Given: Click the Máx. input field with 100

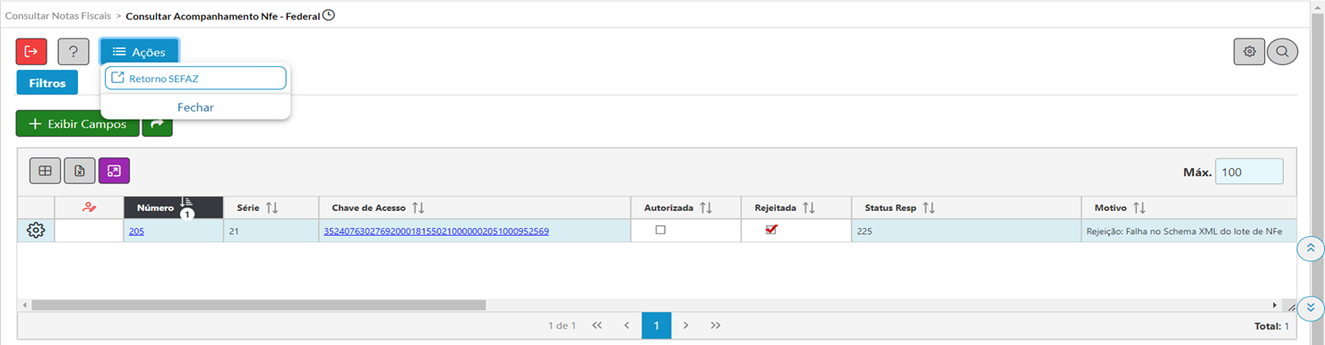Looking at the screenshot, I should pyautogui.click(x=1249, y=172).
